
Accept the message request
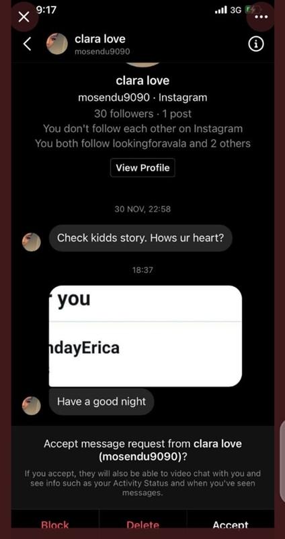tap(231, 525)
